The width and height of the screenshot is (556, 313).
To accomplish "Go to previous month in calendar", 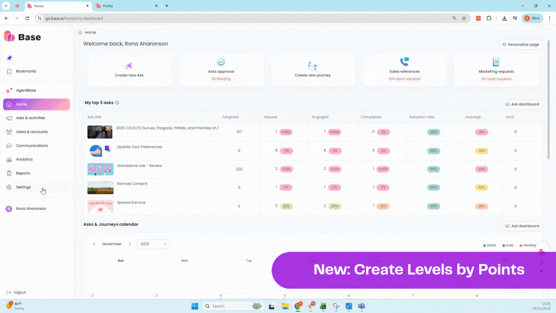I will point(94,244).
